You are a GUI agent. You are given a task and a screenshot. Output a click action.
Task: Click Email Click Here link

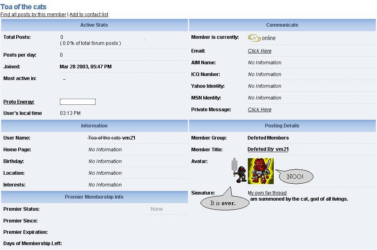click(x=260, y=51)
